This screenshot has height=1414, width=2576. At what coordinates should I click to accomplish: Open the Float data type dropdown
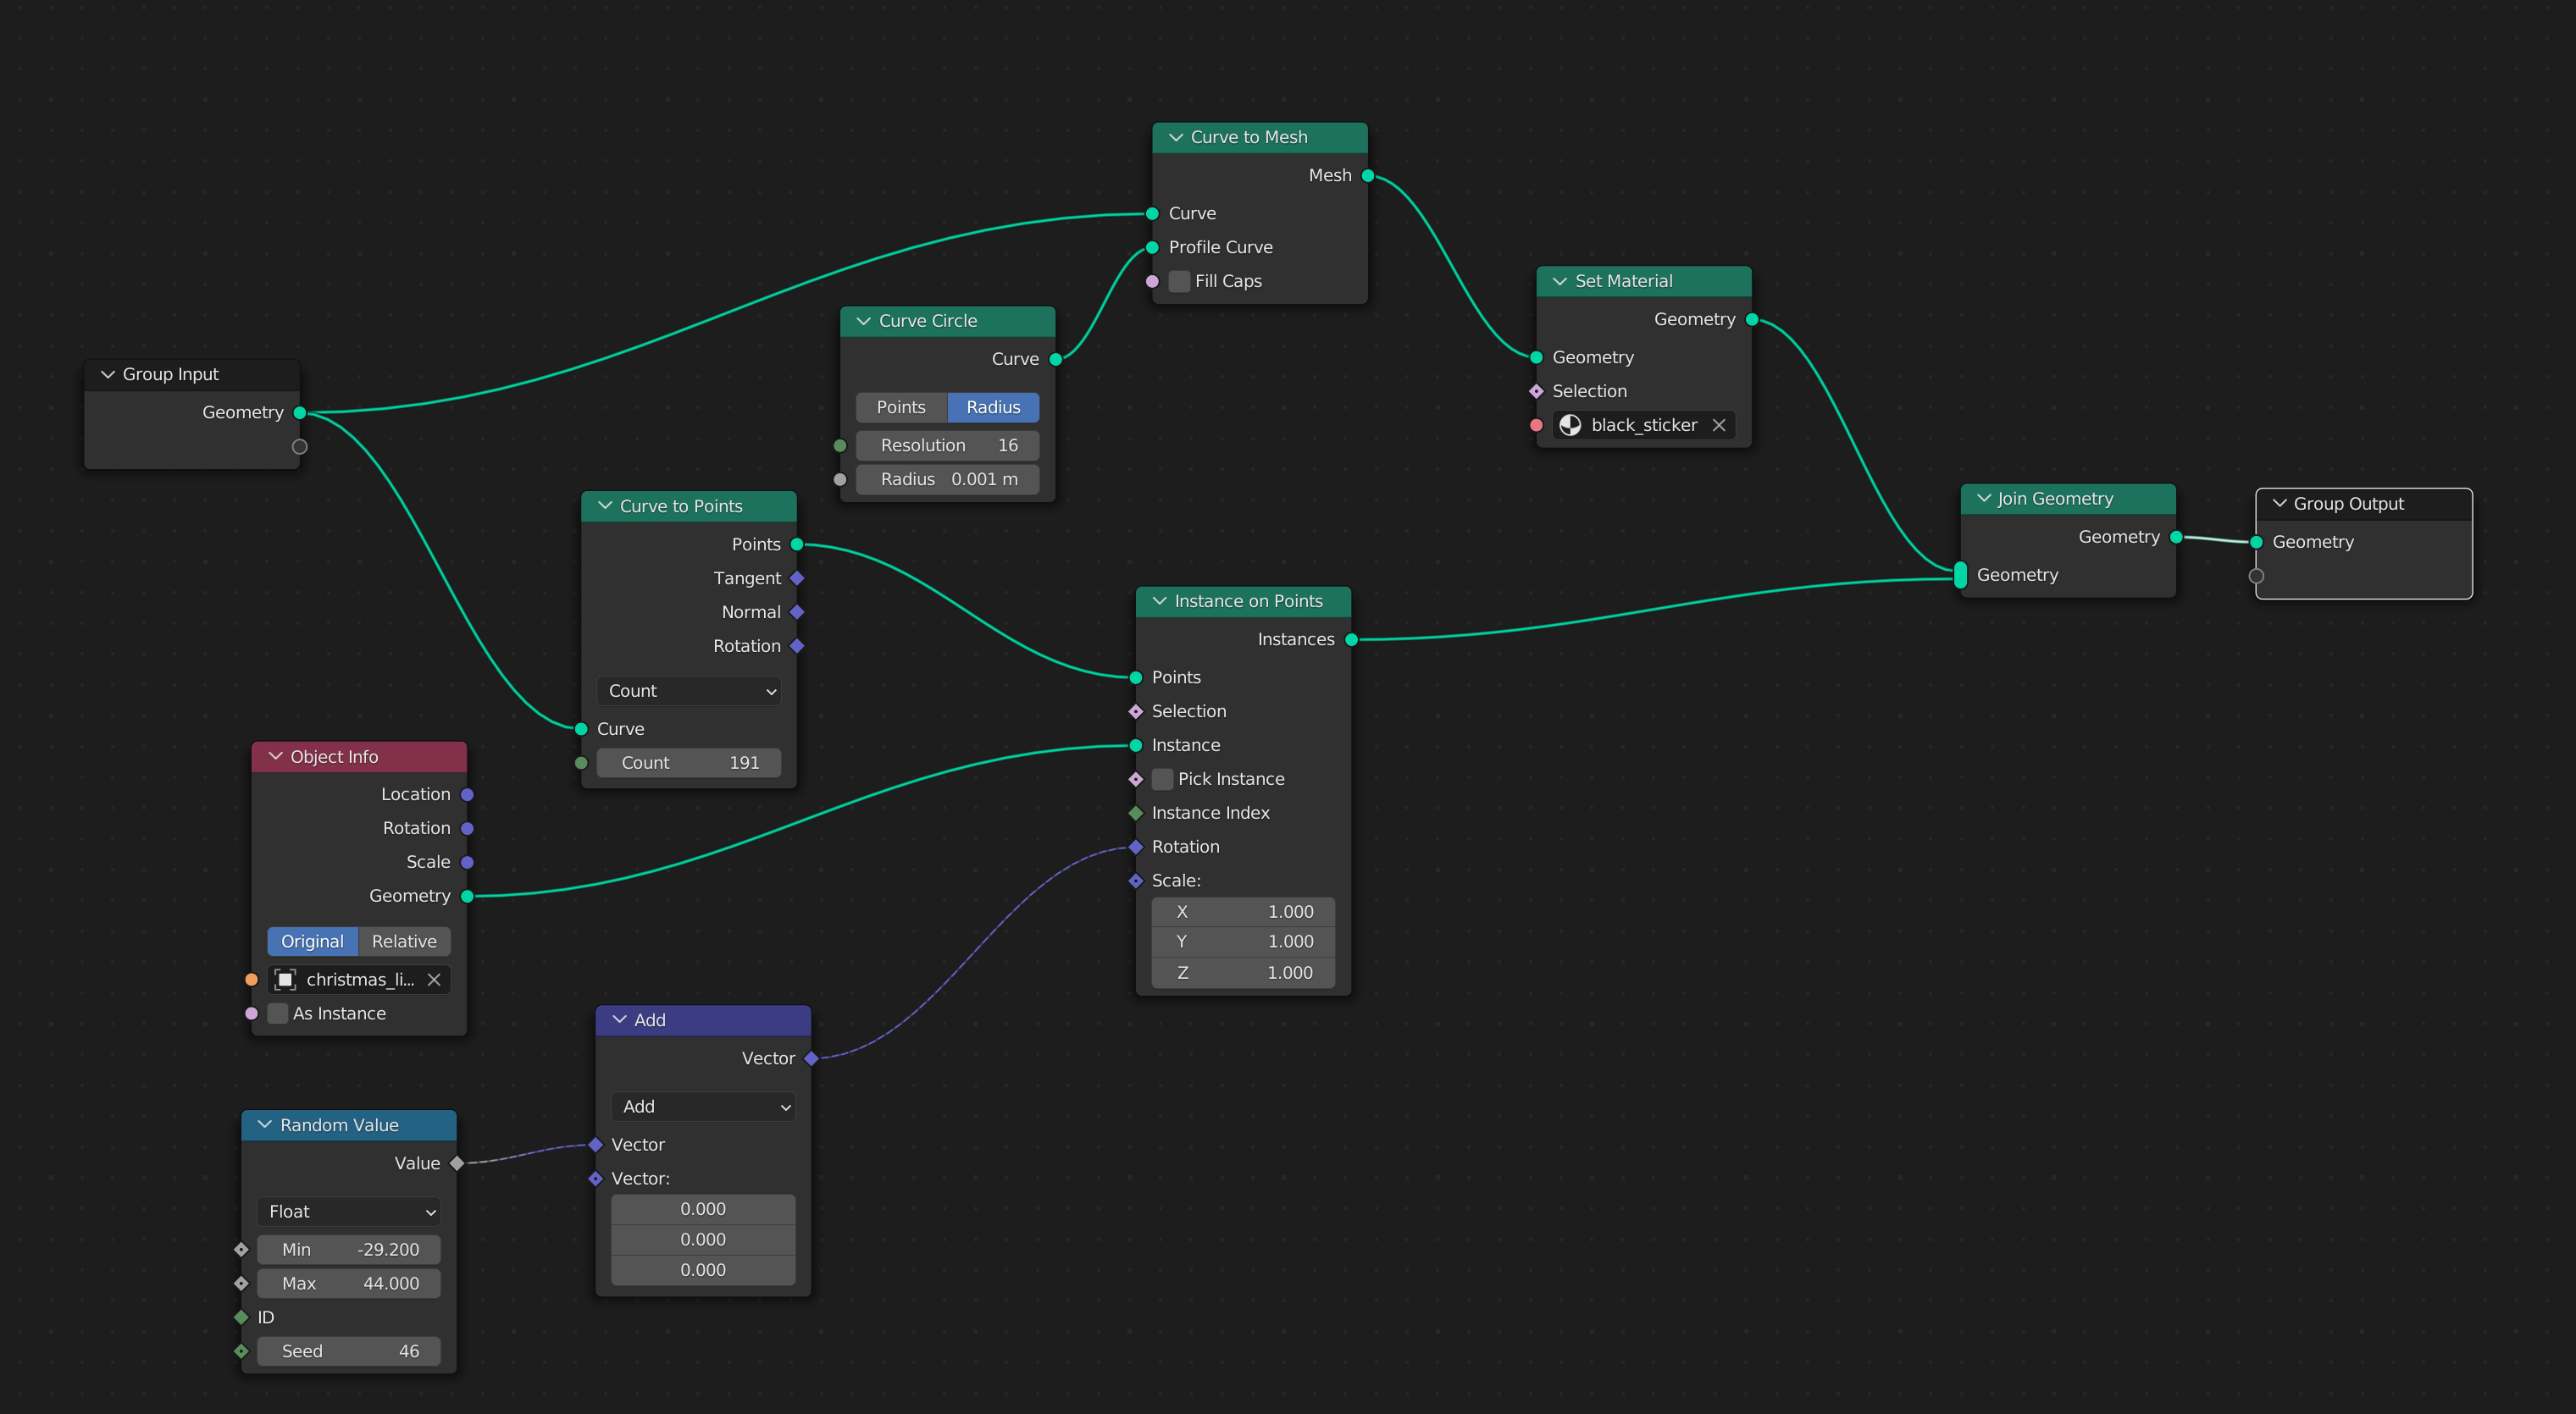pos(349,1211)
